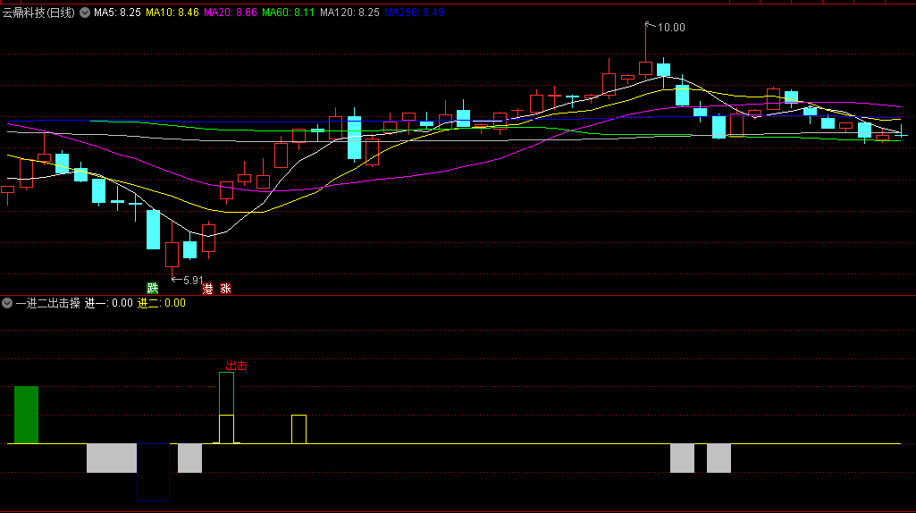The height and width of the screenshot is (513, 916).
Task: Select the MA5: 8.25 label
Action: pos(117,13)
